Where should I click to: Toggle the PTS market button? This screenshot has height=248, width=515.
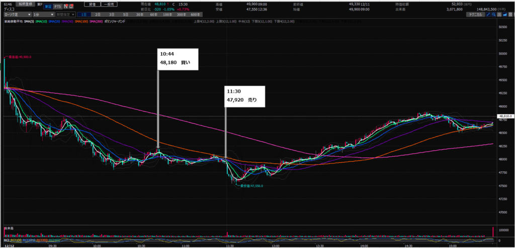pos(57,7)
